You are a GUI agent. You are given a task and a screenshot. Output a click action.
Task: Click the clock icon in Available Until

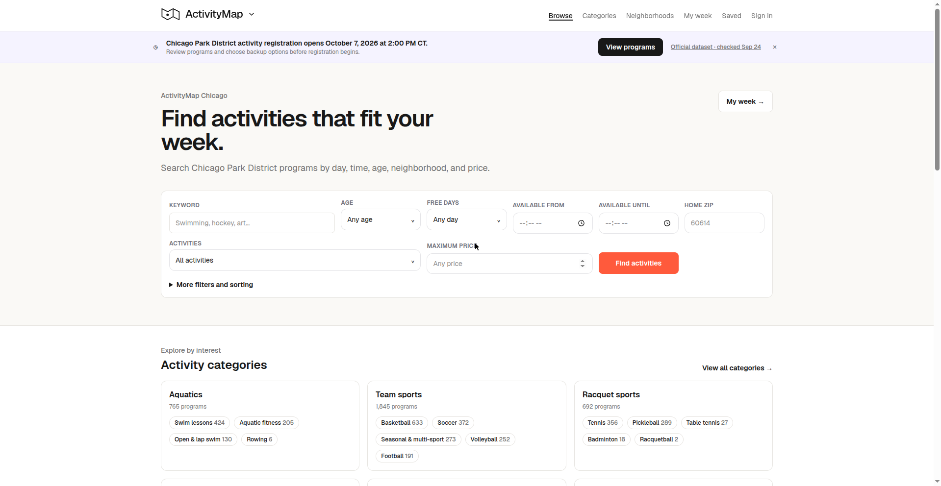coord(667,223)
